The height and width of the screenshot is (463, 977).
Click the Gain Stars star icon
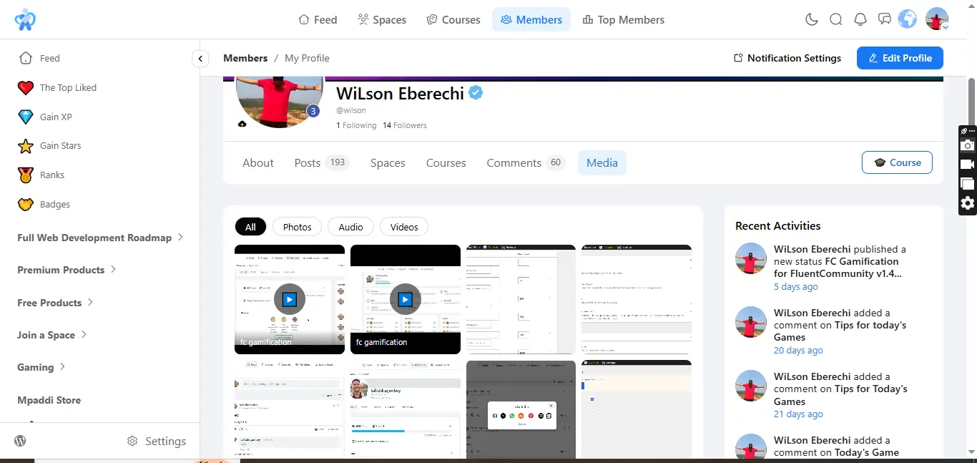coord(26,146)
